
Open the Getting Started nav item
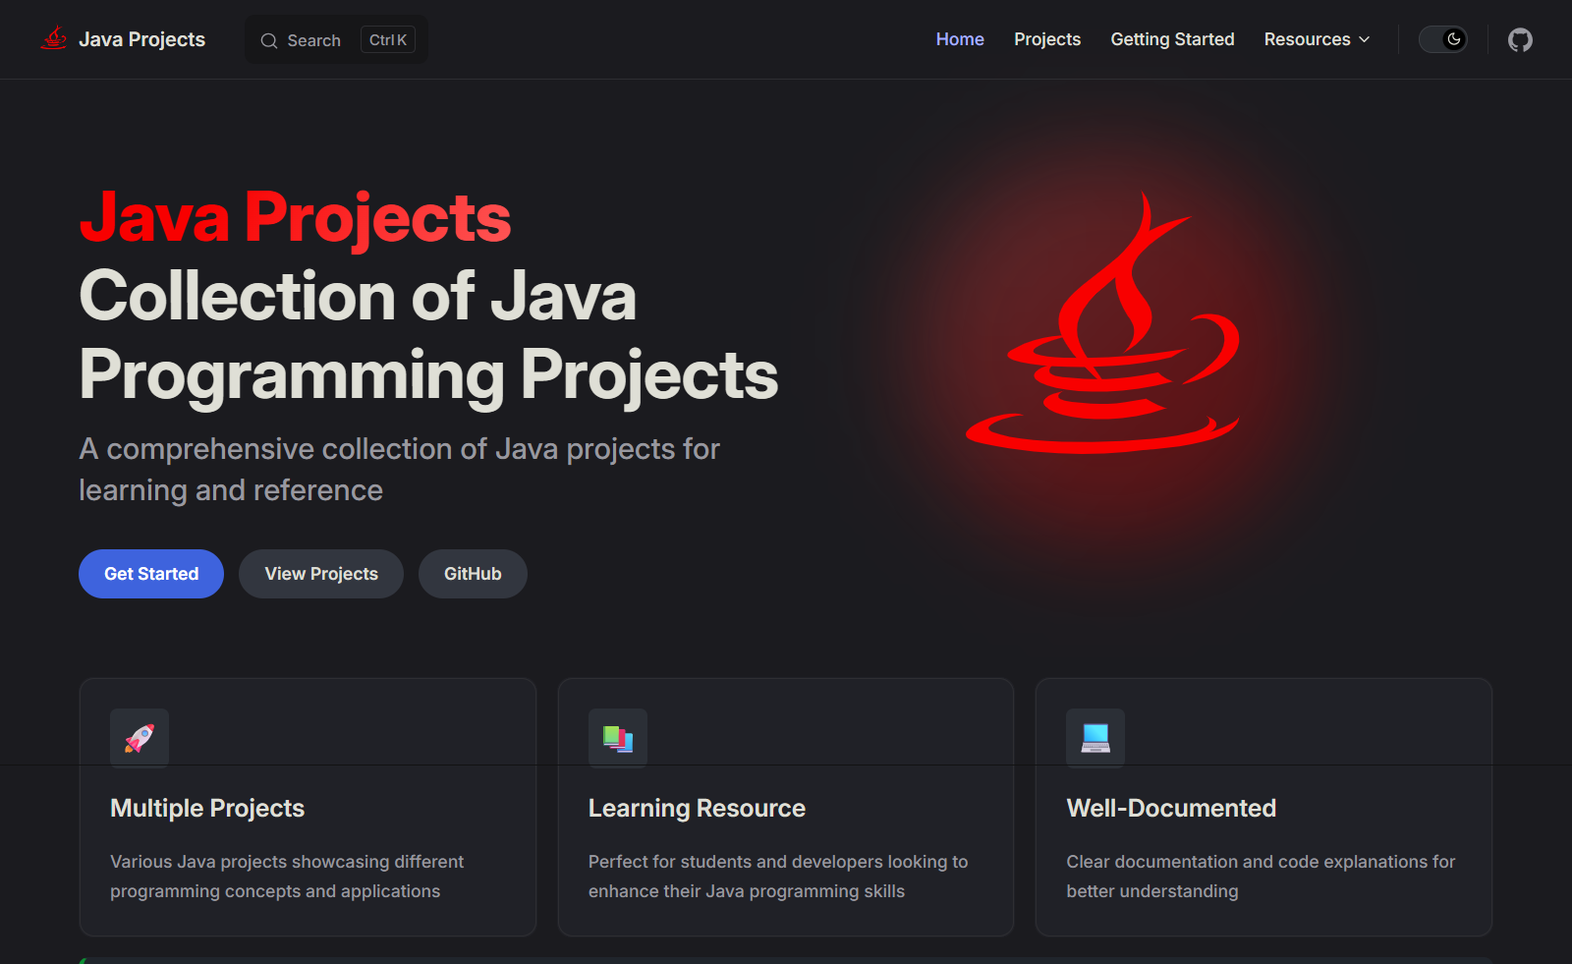tap(1172, 39)
